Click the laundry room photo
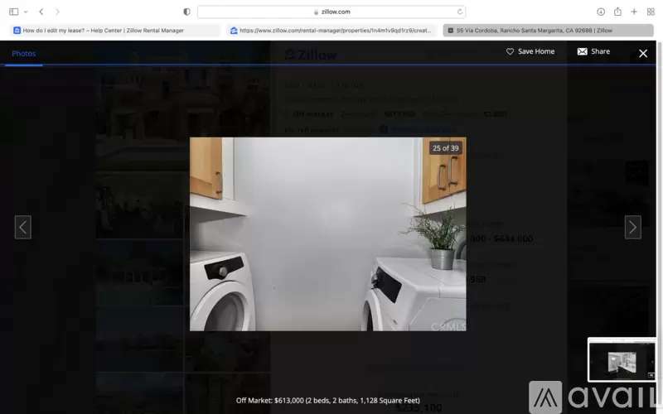663x414 pixels. pyautogui.click(x=327, y=234)
